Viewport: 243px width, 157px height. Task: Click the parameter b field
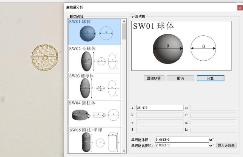click(x=160, y=115)
